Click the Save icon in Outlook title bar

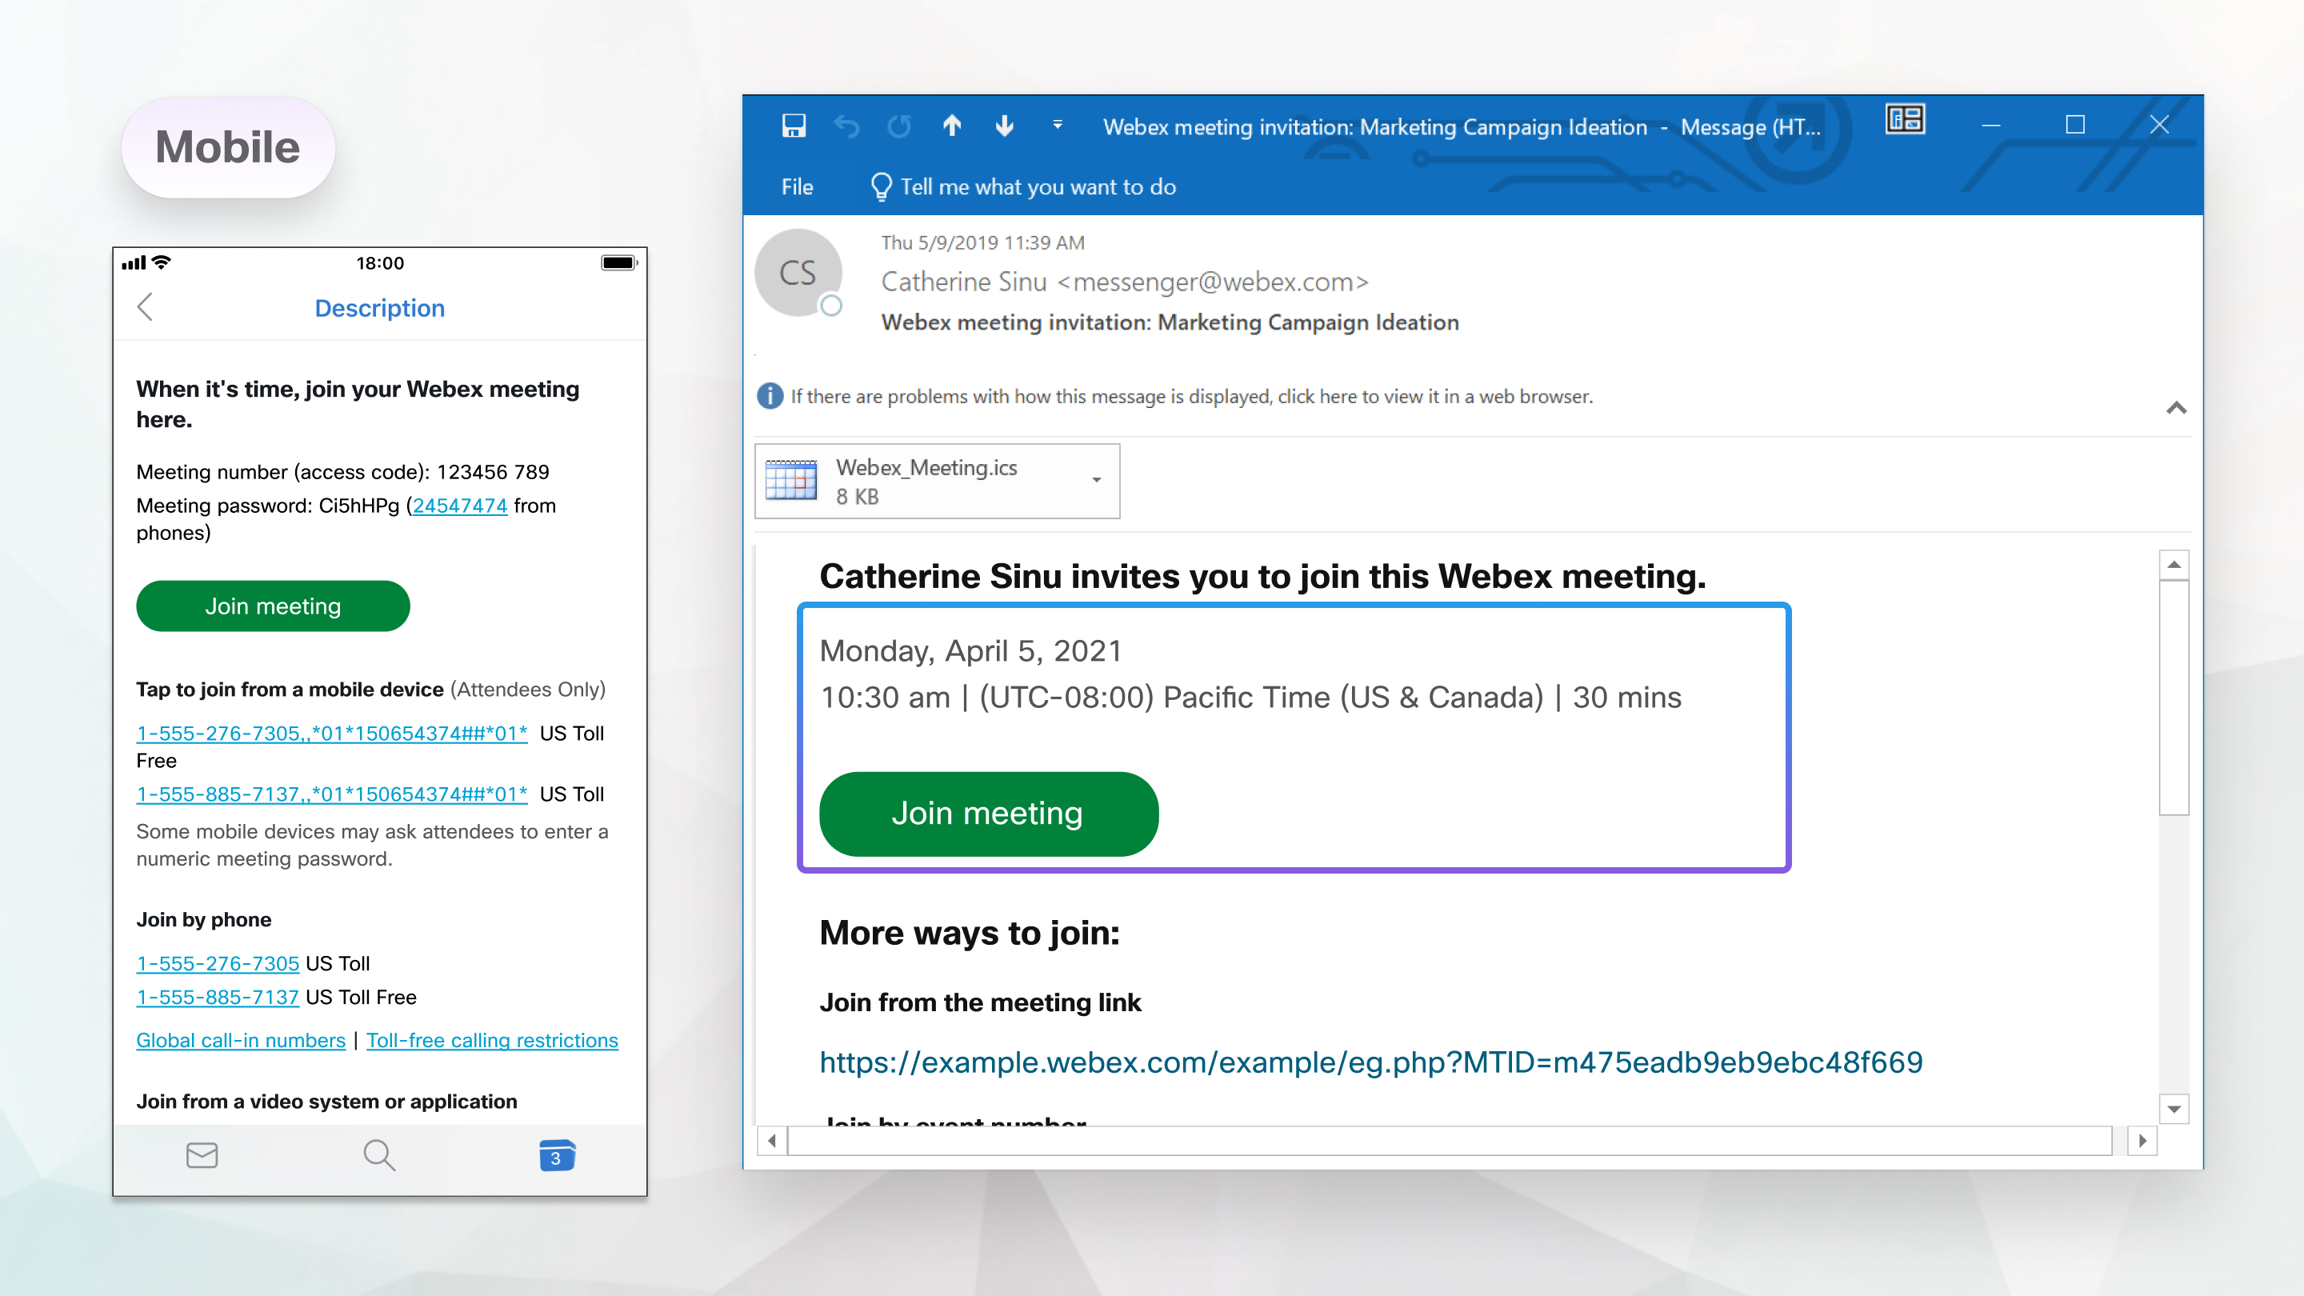click(x=794, y=126)
